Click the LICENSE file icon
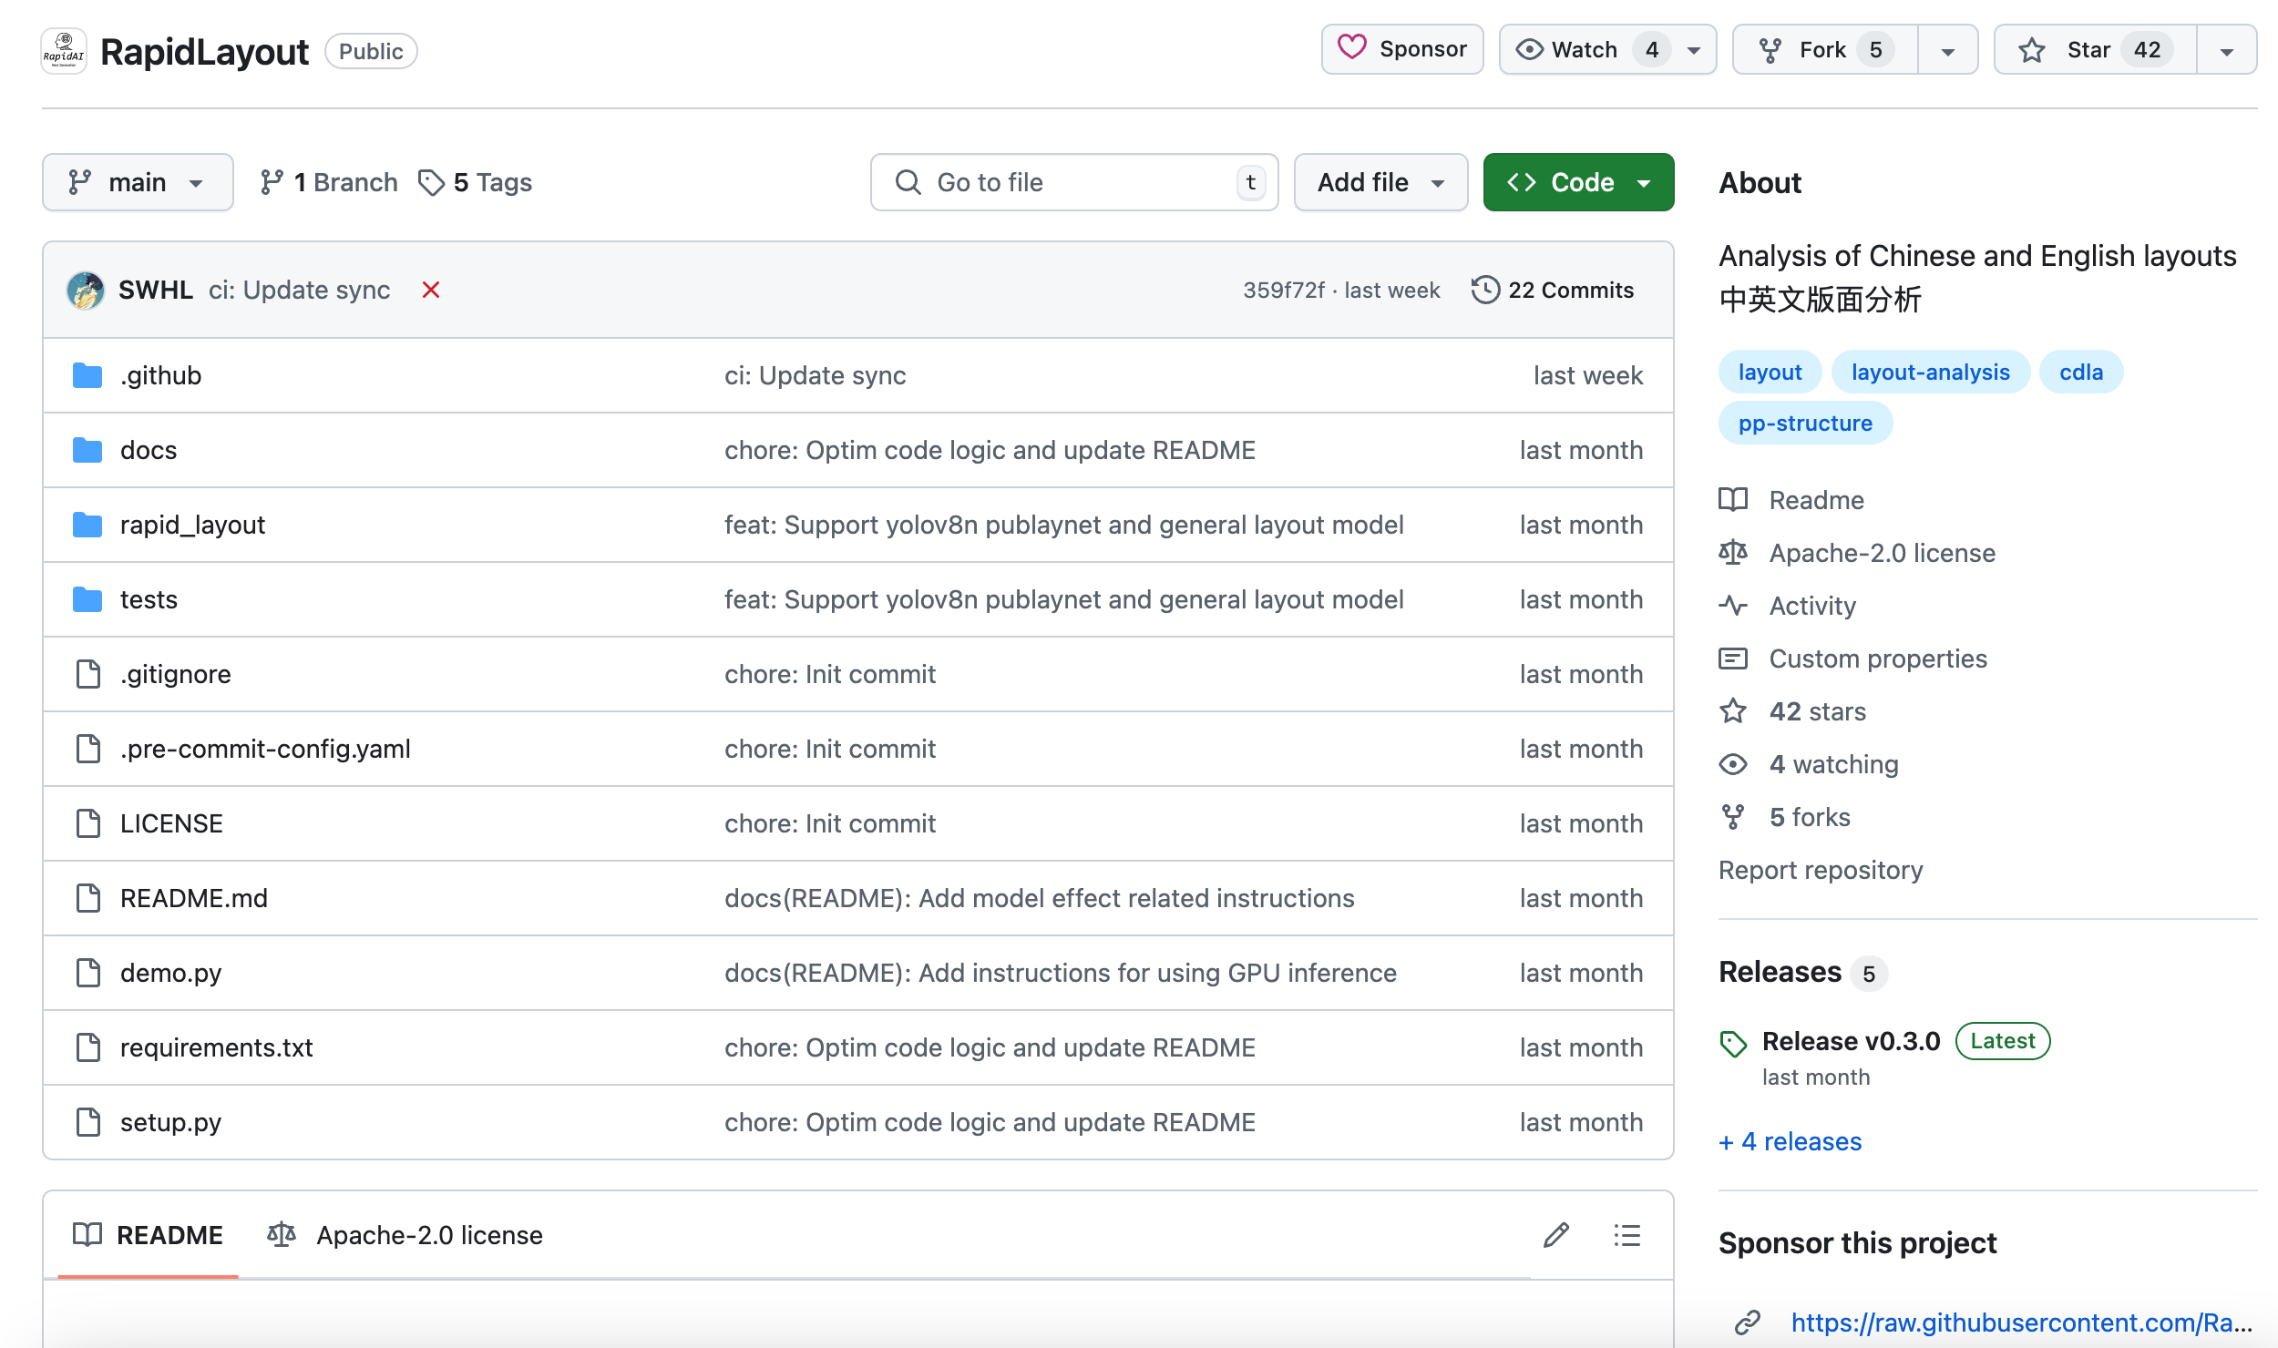2278x1348 pixels. (x=88, y=823)
